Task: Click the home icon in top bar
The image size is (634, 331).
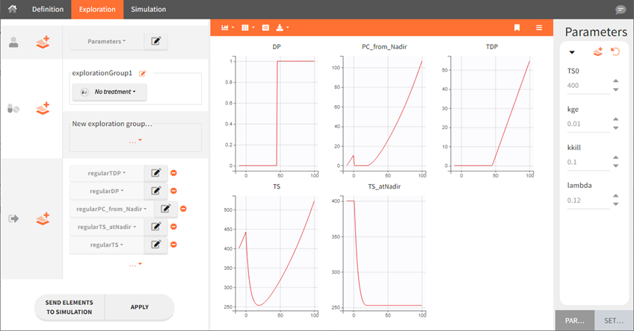Action: click(x=12, y=9)
